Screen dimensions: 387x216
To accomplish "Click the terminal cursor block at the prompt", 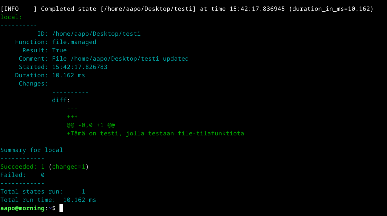I will click(x=61, y=208).
